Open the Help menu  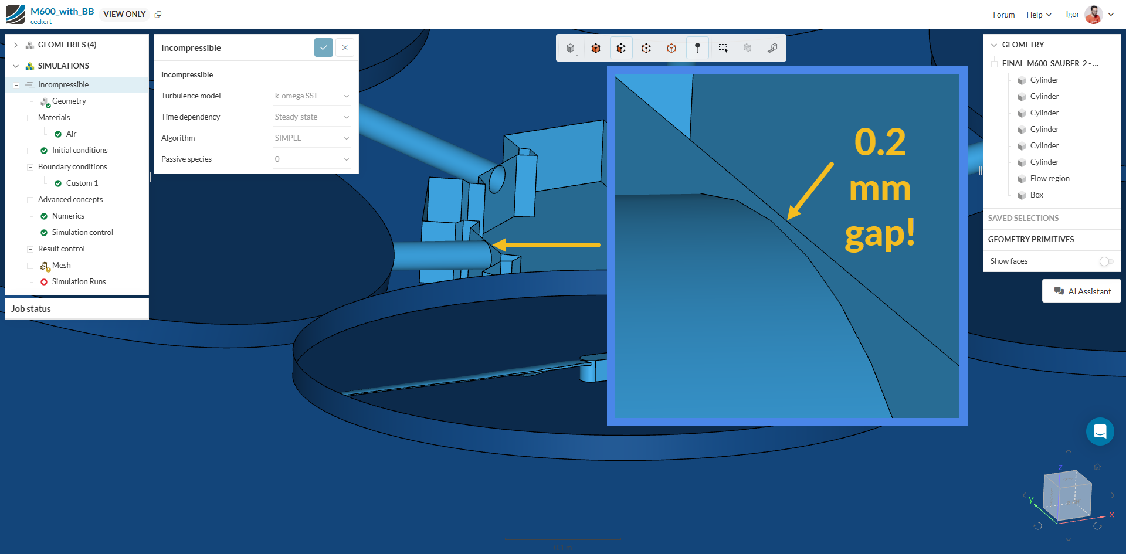point(1038,15)
